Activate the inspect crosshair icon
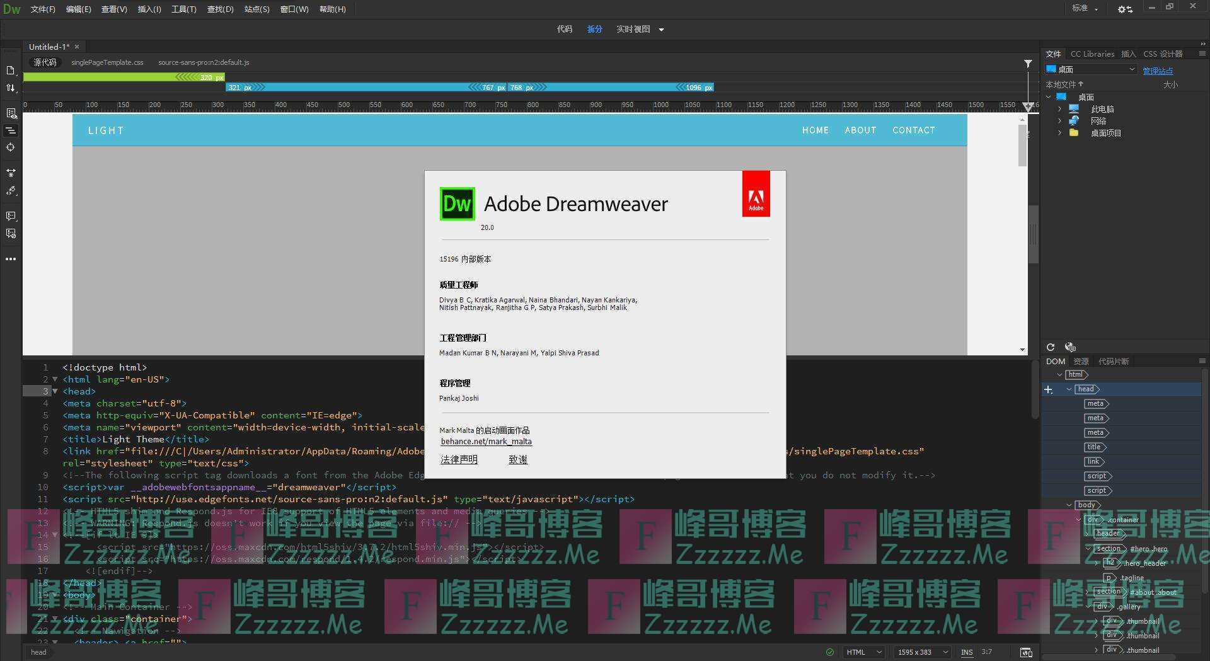The width and height of the screenshot is (1210, 661). (x=11, y=147)
